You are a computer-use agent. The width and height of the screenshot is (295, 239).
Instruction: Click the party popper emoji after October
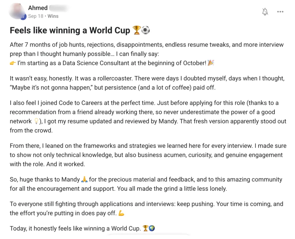click(x=211, y=63)
